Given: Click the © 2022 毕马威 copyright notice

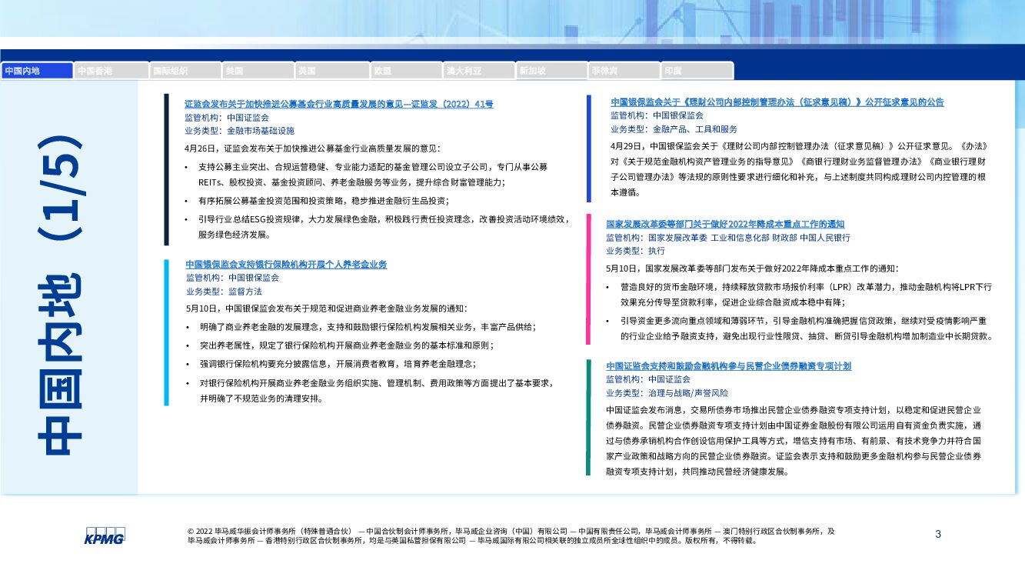Looking at the screenshot, I should (511, 535).
